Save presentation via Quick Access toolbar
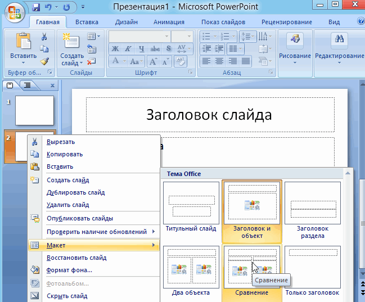Image resolution: width=365 pixels, height=302 pixels. 37,8
